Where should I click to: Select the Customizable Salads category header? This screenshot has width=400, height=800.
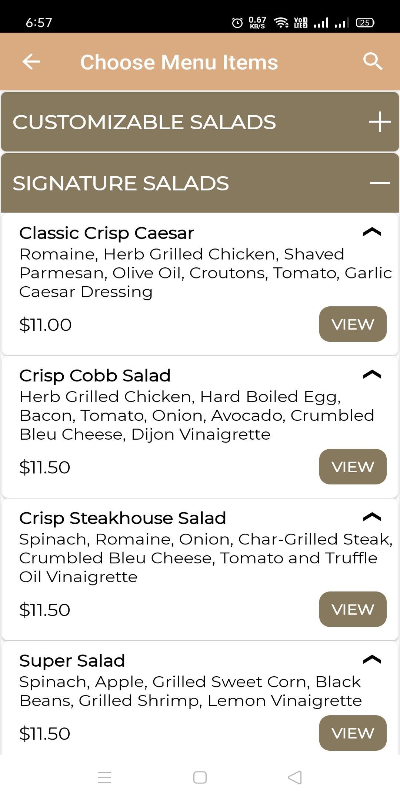click(x=200, y=122)
